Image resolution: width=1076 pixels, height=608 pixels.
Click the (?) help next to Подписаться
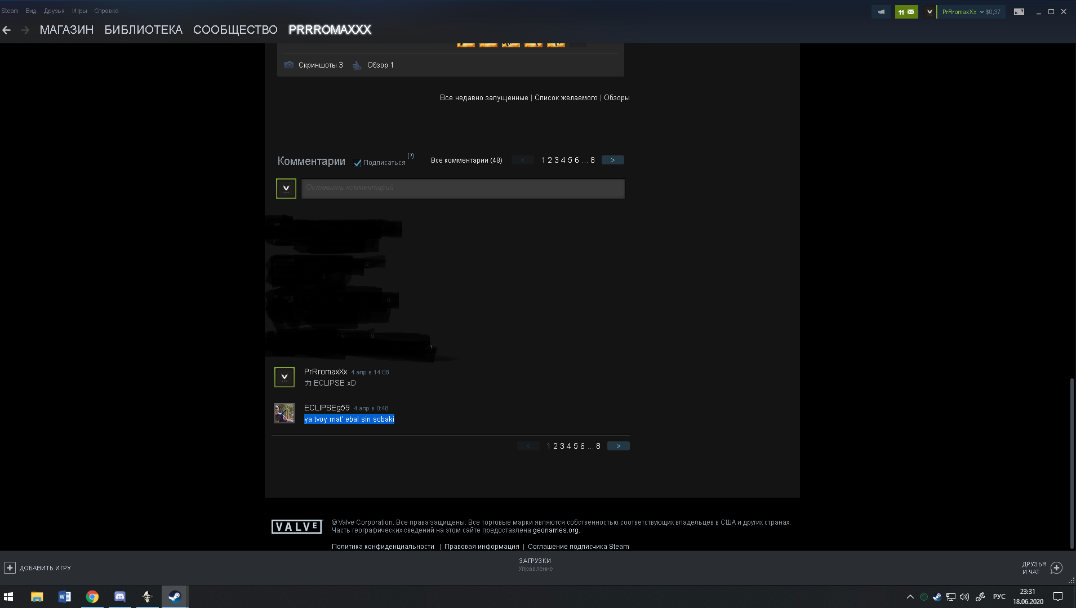(411, 156)
